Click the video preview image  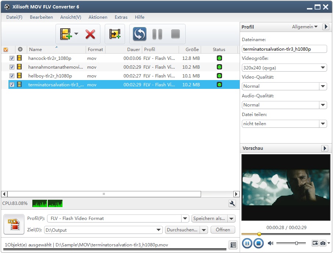click(286, 187)
